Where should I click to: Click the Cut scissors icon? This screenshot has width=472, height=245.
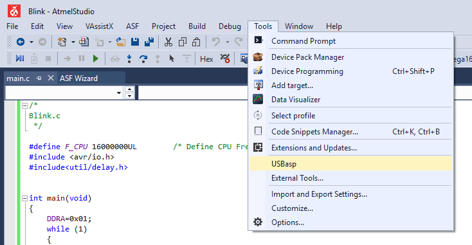pos(168,42)
